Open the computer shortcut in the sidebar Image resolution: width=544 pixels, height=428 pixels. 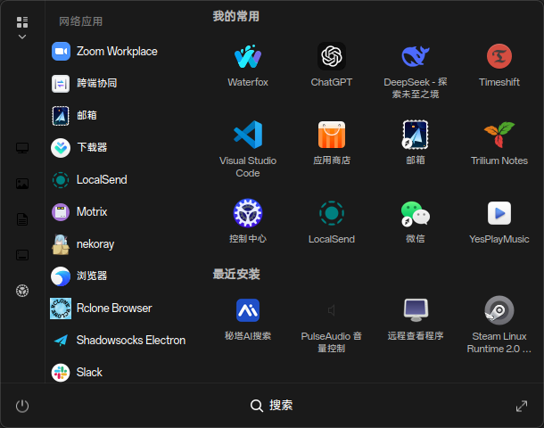point(22,148)
